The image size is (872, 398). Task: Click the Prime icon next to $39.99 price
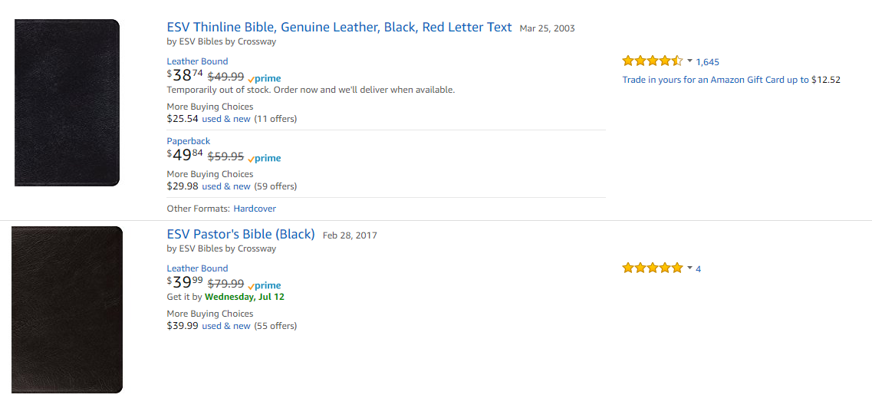pyautogui.click(x=265, y=285)
